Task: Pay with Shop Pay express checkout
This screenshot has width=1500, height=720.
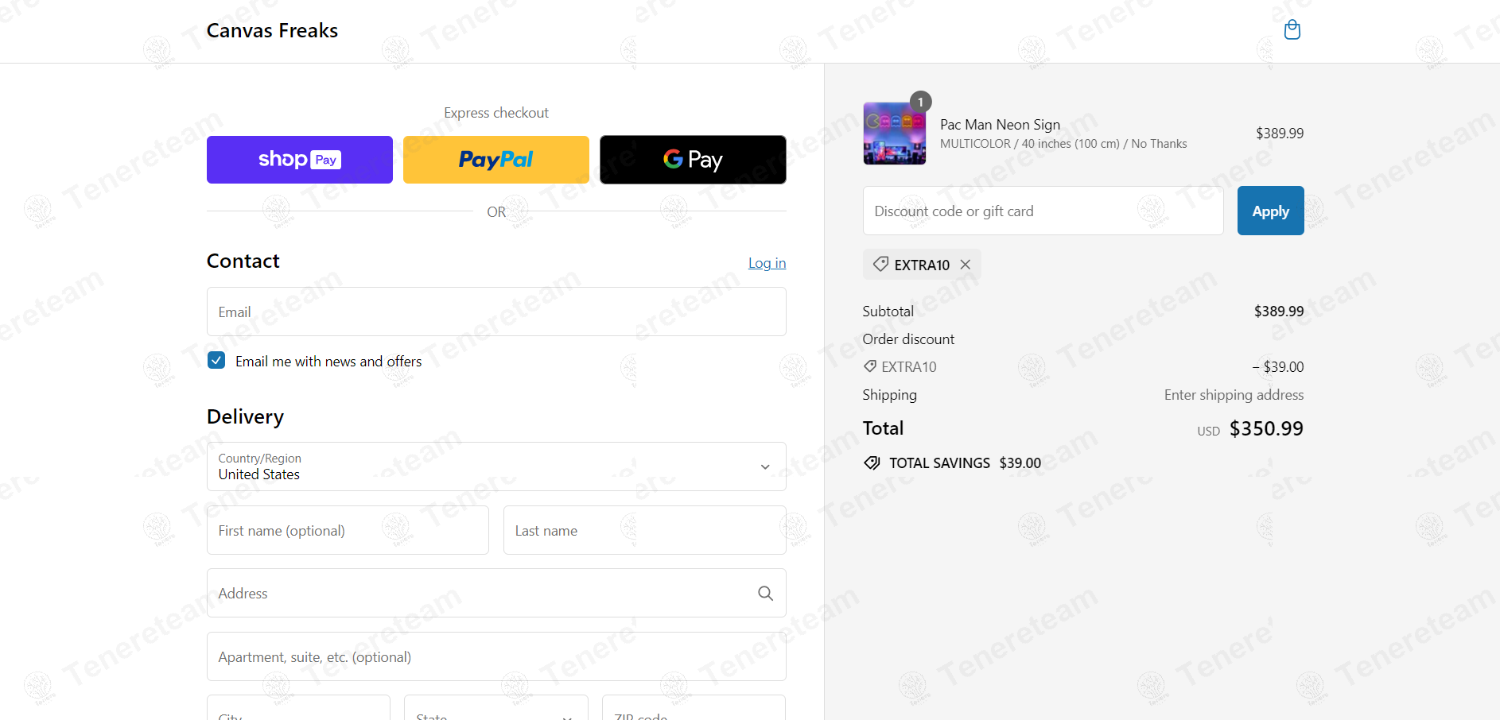Action: tap(300, 160)
